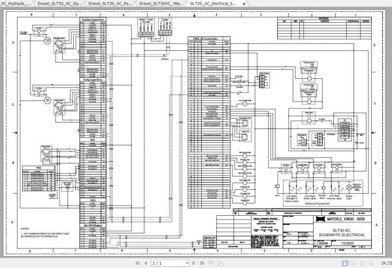
Task: Switch to Drexel_SLT30AC_ Mai... tab
Action: [161, 3]
